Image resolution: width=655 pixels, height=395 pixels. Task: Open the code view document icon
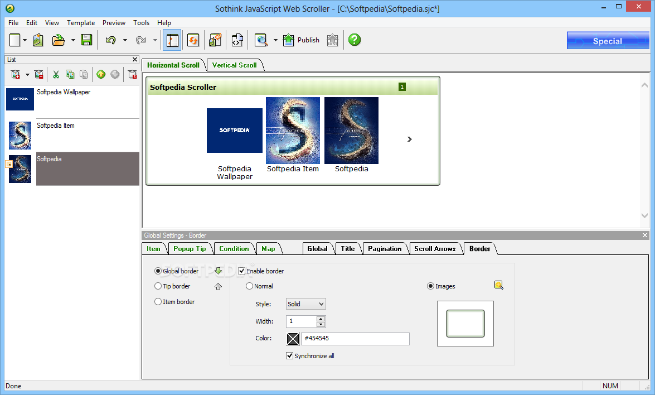point(237,40)
